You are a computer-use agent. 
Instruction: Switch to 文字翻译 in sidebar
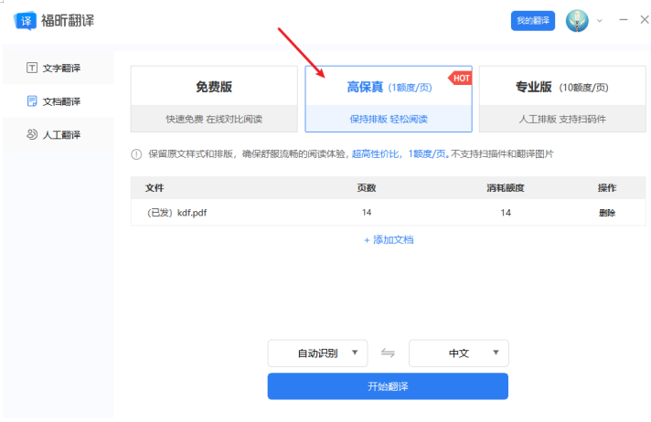click(x=59, y=69)
